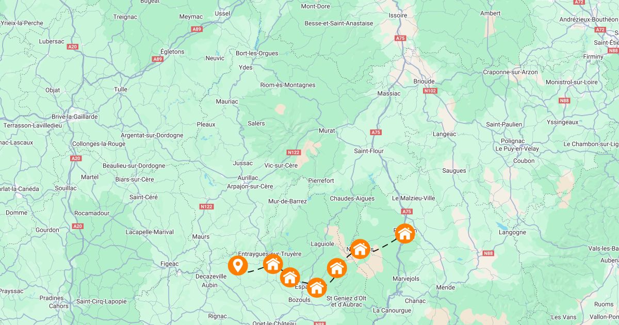Click the orange location pin marker near Decazeville

(x=238, y=266)
